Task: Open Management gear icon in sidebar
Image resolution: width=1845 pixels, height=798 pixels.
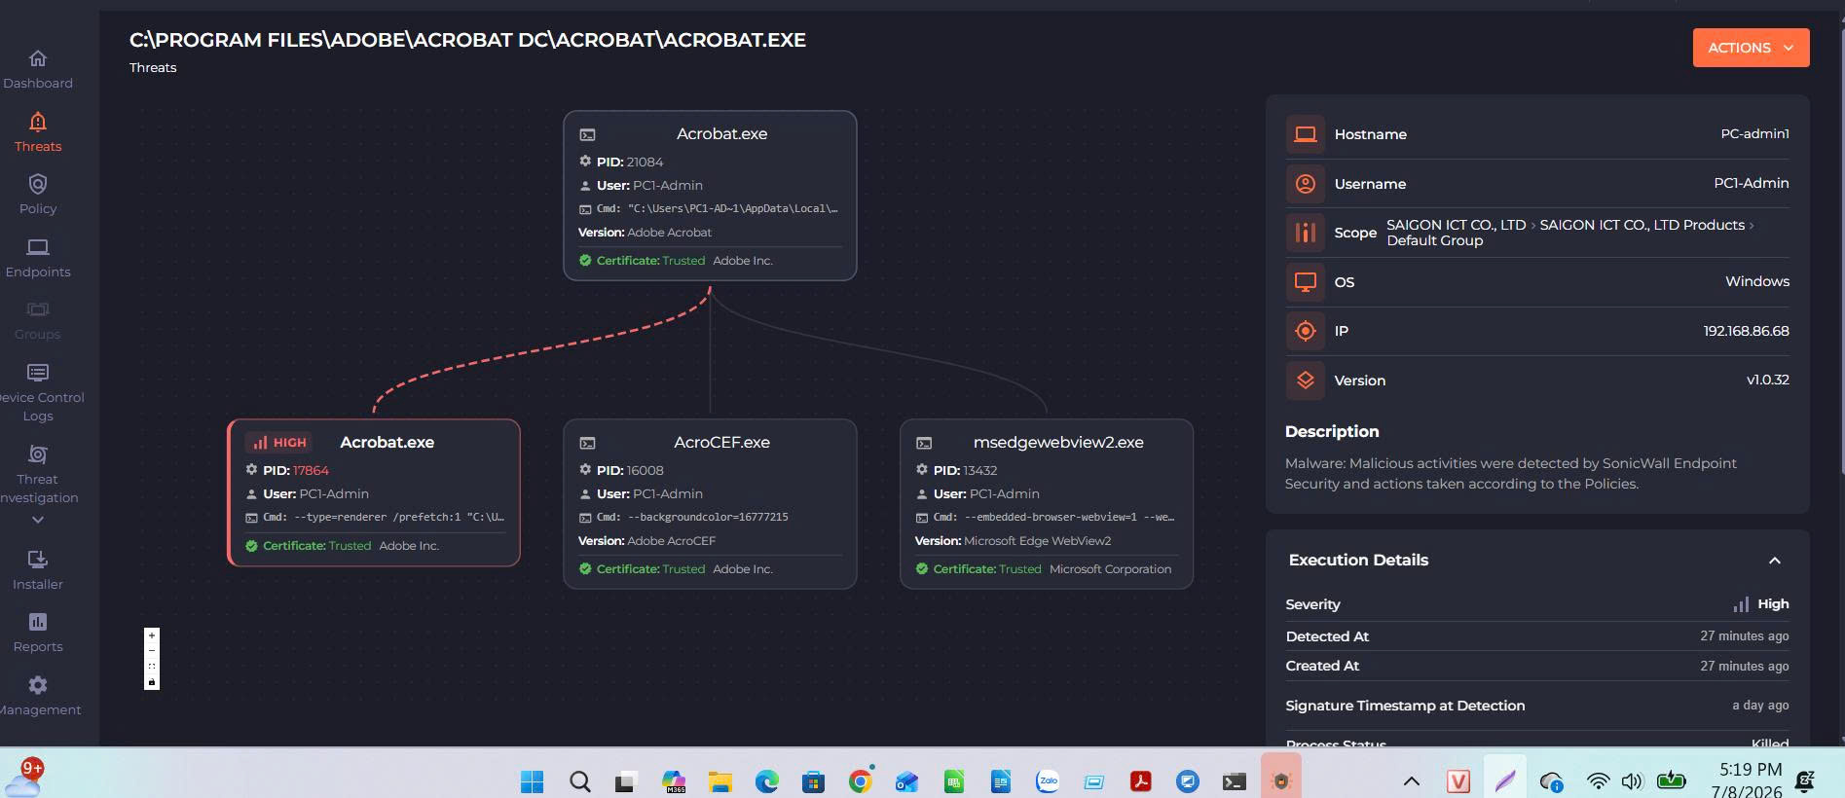Action: [38, 685]
